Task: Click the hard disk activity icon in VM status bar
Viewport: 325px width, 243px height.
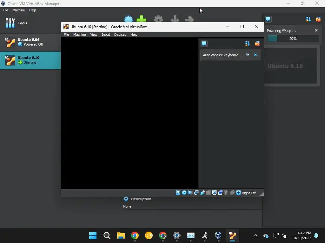Action: [x=178, y=193]
